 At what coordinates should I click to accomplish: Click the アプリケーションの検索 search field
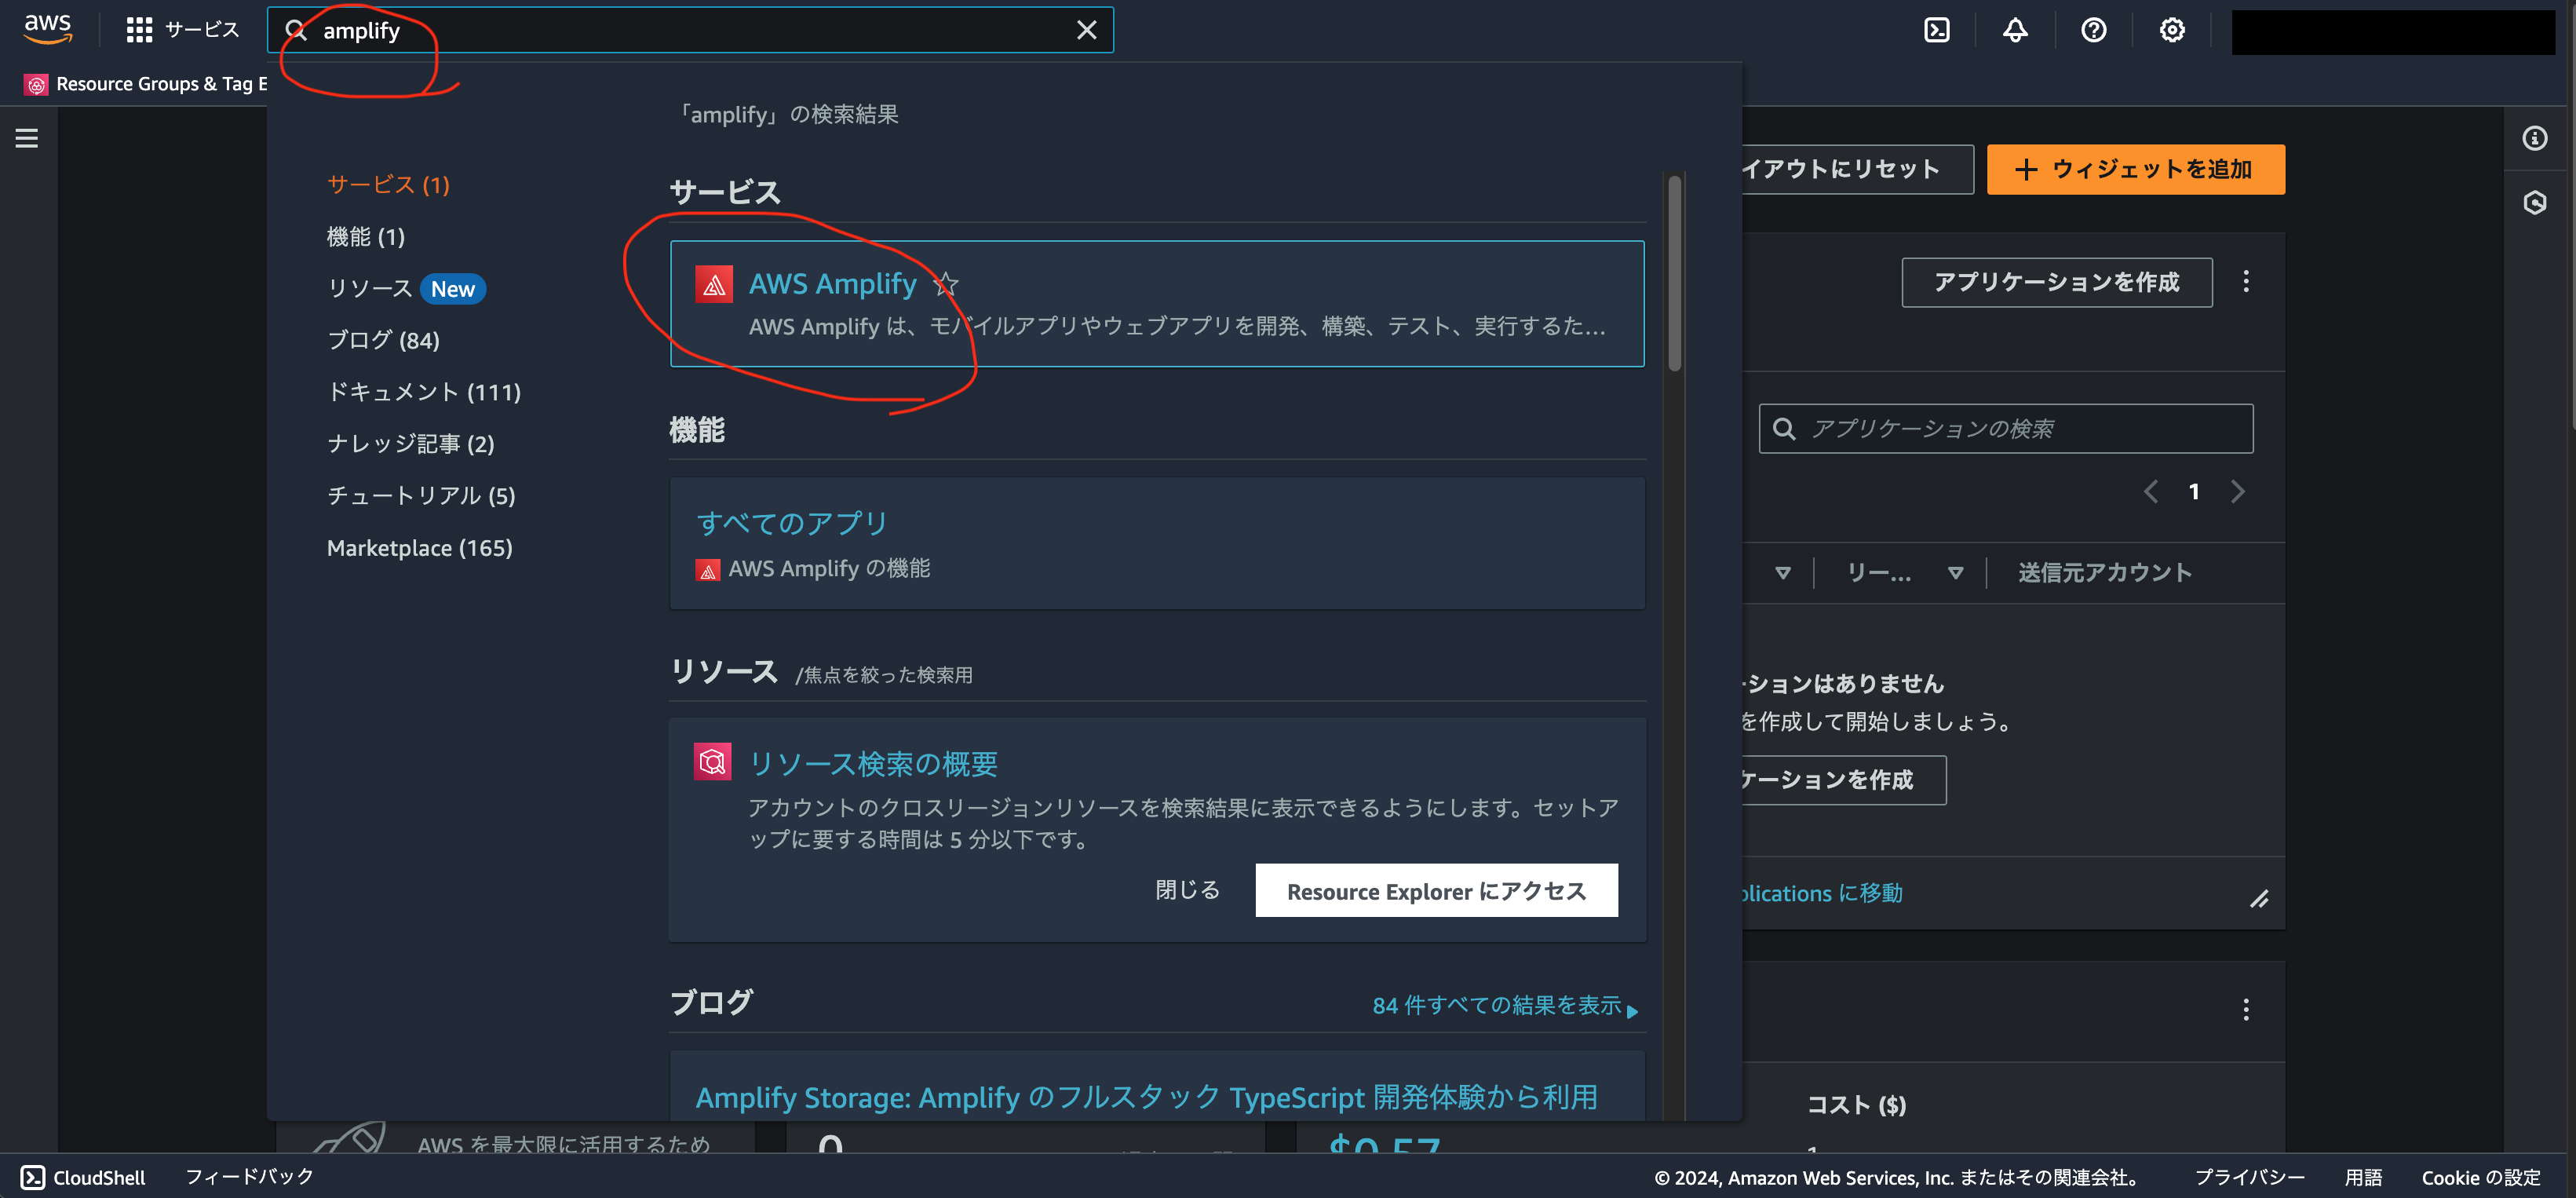click(x=2005, y=428)
